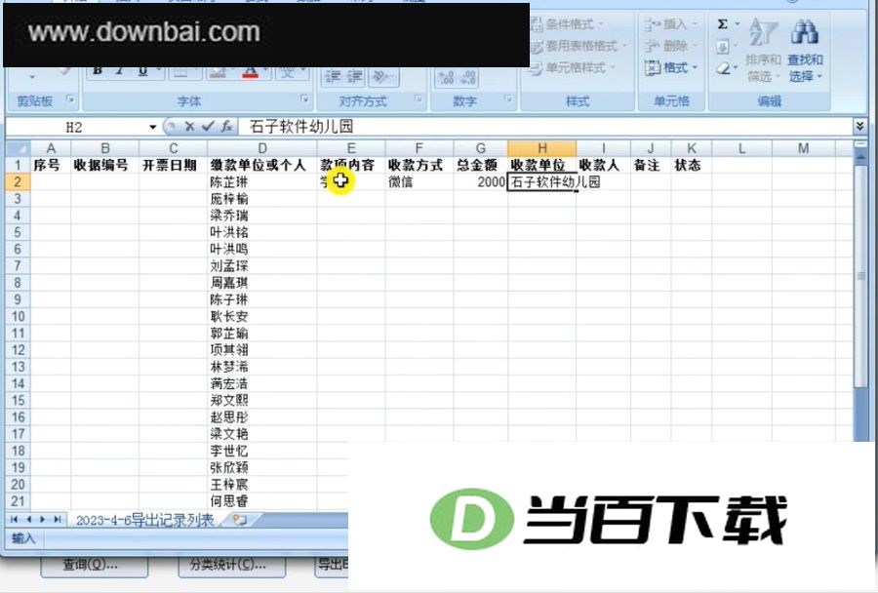
Task: Toggle bold formatting in the font group
Action: tap(98, 71)
